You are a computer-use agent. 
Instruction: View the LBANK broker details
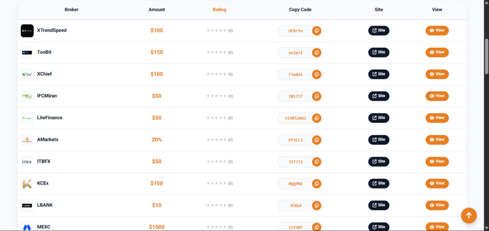[x=437, y=205]
